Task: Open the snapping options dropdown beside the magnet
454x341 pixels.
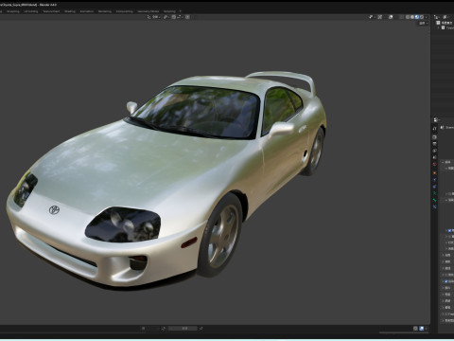Action: point(180,17)
